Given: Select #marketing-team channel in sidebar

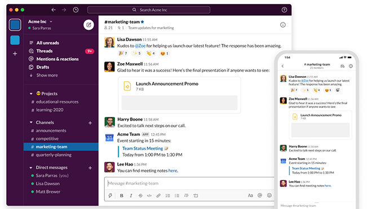Looking at the screenshot, I should 61,146.
